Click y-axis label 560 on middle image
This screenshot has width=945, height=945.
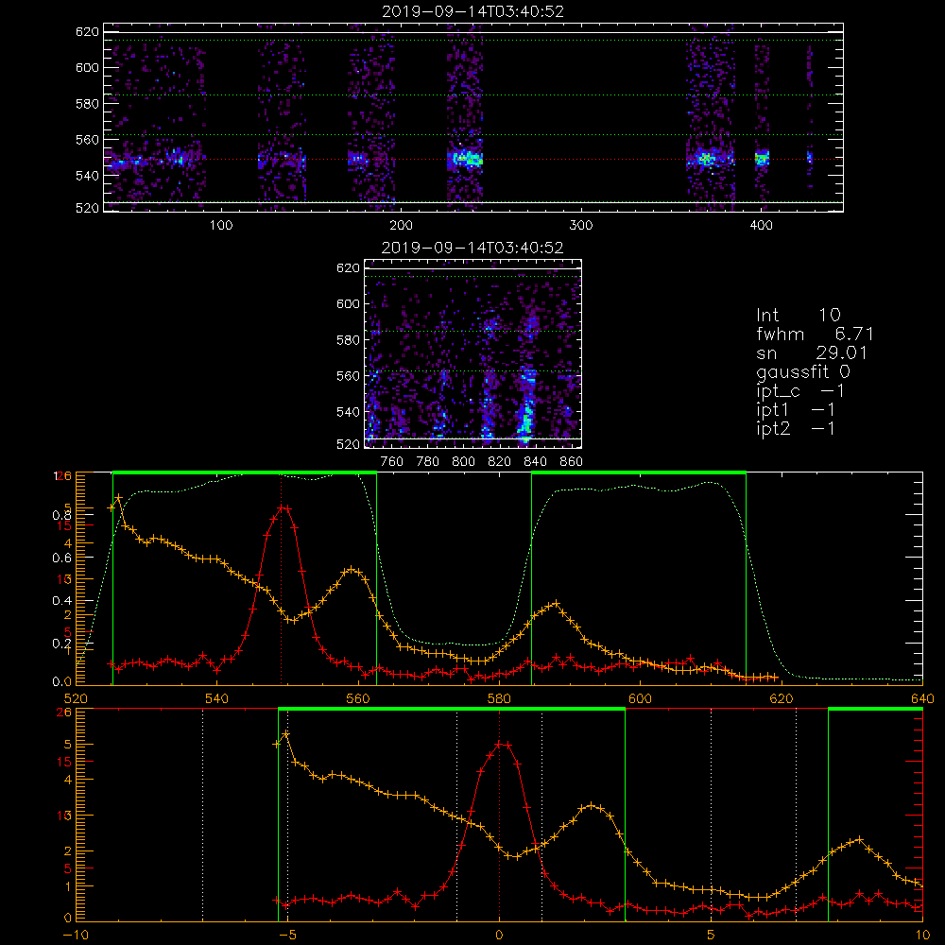coord(348,376)
